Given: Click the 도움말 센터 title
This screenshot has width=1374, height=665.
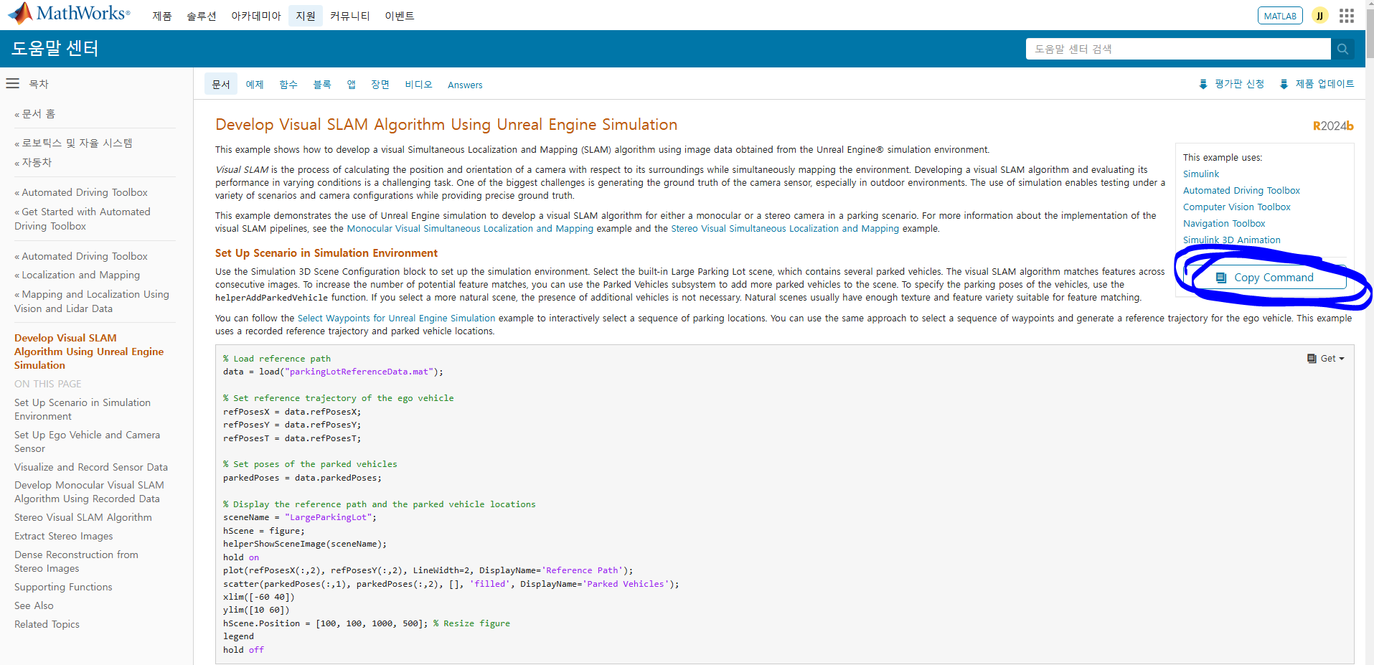Looking at the screenshot, I should pyautogui.click(x=55, y=49).
